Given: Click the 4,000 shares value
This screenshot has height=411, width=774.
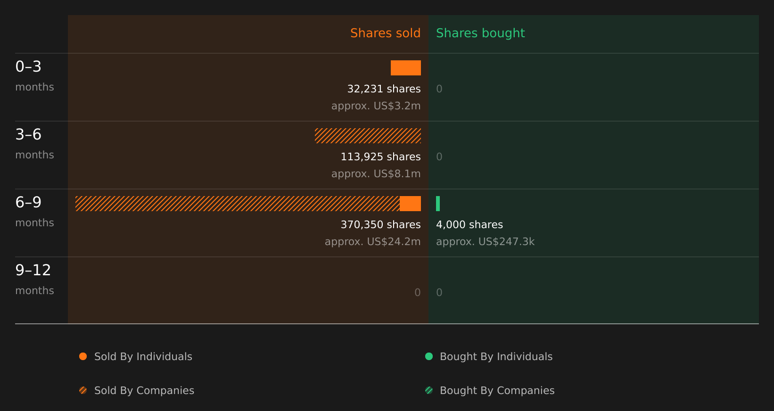Looking at the screenshot, I should click(469, 224).
